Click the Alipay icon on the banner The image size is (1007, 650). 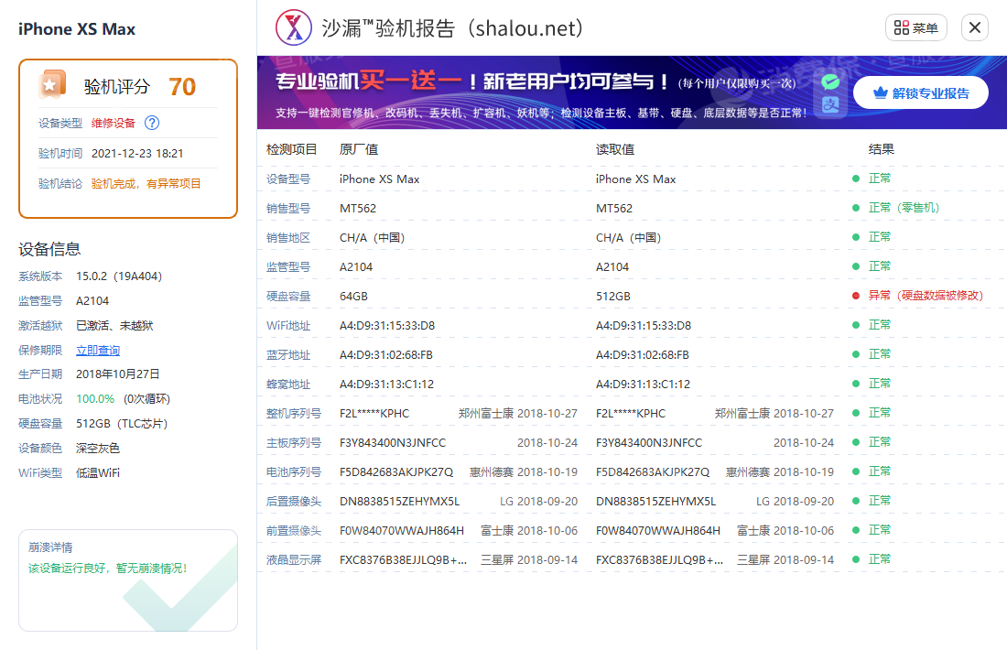[830, 103]
